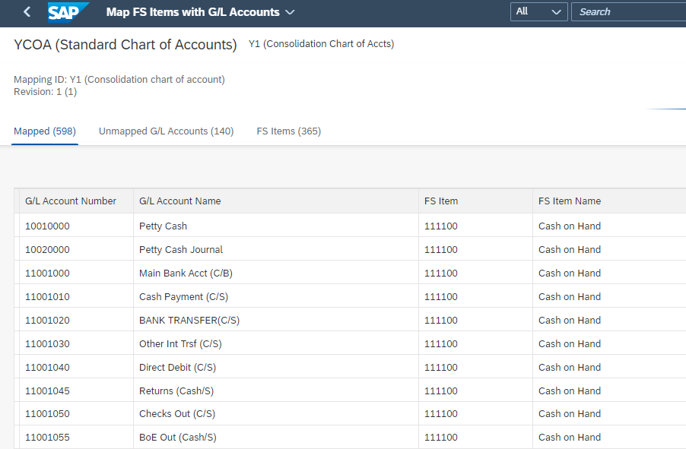Click inside the Search field
The height and width of the screenshot is (449, 686).
[x=627, y=11]
